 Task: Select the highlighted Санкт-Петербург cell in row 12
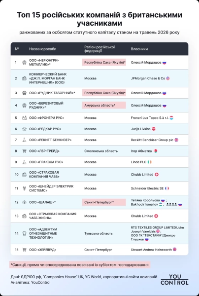104,202
